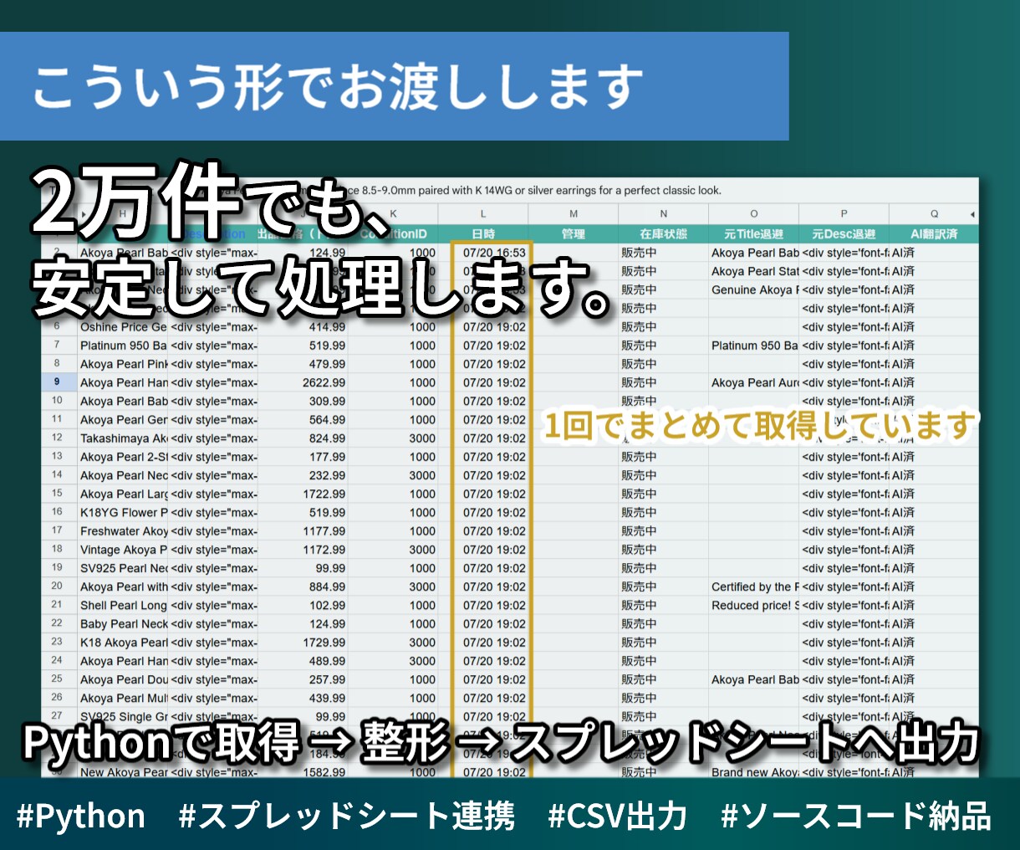Viewport: 1020px width, 850px height.
Task: Click the 日時 header cell
Action: 483,234
